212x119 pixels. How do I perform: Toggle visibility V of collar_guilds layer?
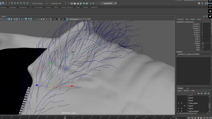point(178,103)
